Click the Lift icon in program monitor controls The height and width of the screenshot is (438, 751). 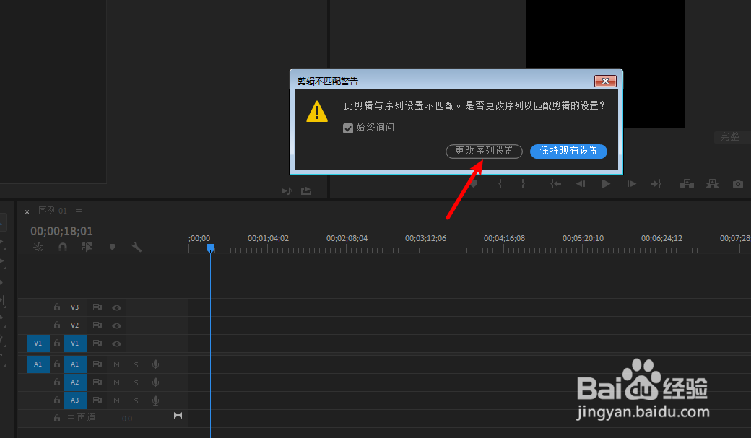[x=686, y=183]
